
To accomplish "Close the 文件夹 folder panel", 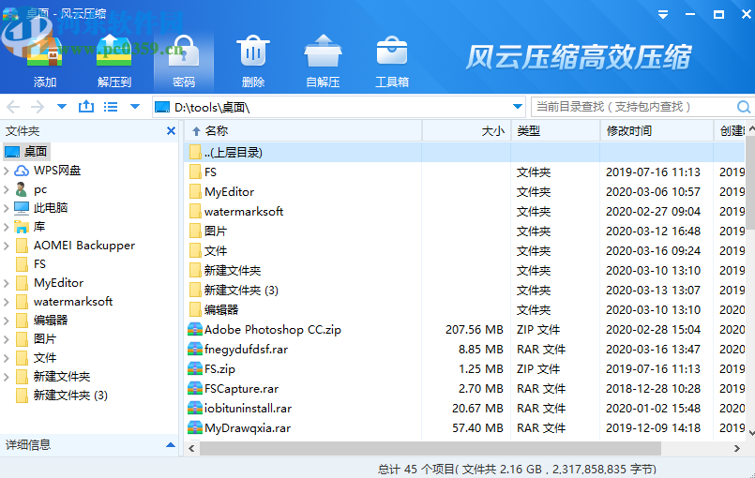I will (x=171, y=131).
